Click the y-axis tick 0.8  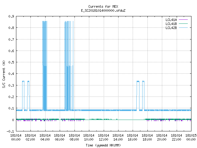tap(11, 28)
